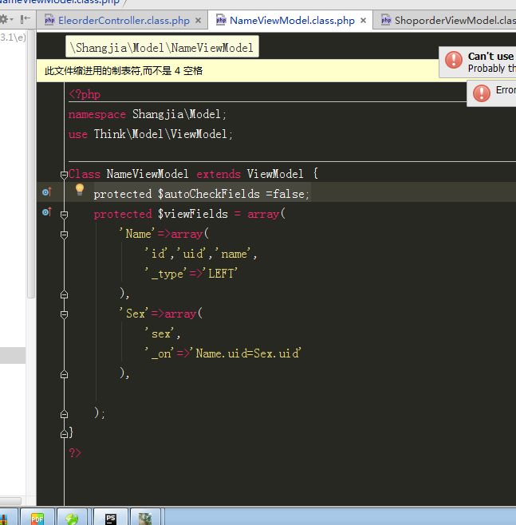Click the red icon on the Error notification

tap(482, 93)
